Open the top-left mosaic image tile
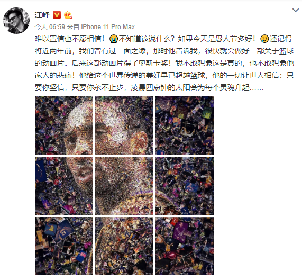The image size is (302, 280). (x=64, y=125)
